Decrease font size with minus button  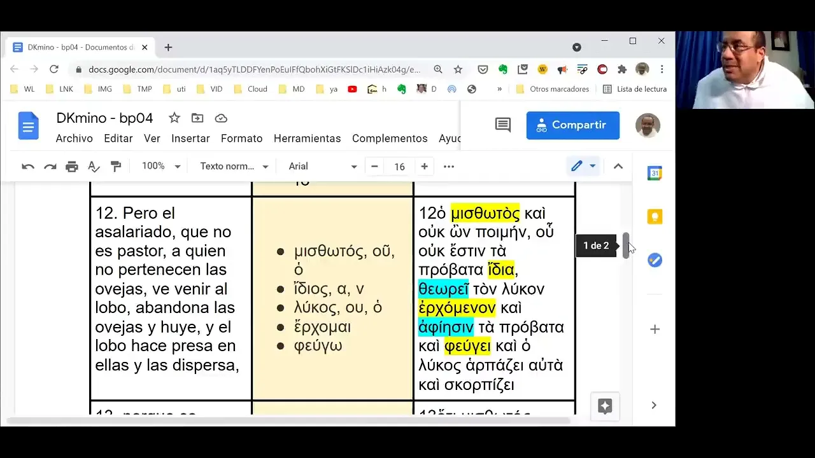[x=374, y=166]
